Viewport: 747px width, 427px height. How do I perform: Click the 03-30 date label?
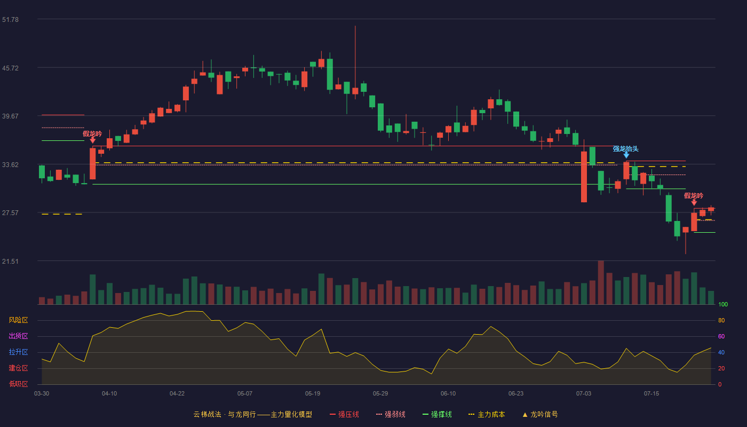click(42, 393)
